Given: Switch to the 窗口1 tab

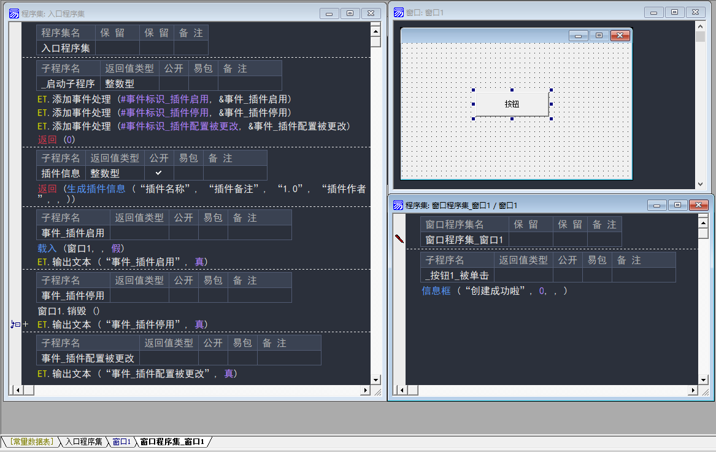Looking at the screenshot, I should pyautogui.click(x=121, y=442).
